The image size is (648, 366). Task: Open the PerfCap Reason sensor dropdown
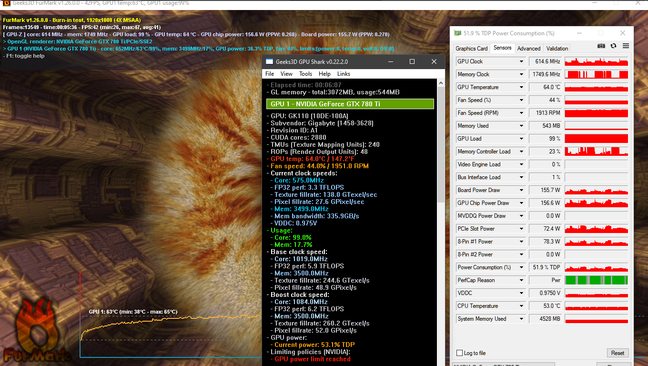tap(521, 280)
